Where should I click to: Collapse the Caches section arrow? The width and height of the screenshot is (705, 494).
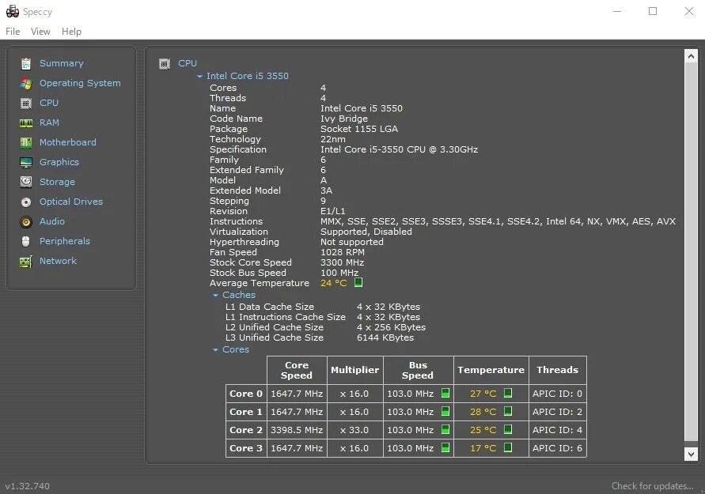216,296
